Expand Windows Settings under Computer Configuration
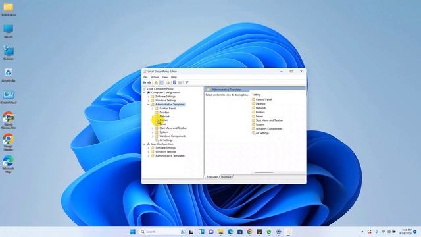 tap(149, 101)
